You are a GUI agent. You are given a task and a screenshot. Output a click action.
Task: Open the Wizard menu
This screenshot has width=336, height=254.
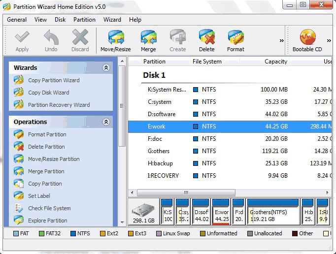[112, 20]
